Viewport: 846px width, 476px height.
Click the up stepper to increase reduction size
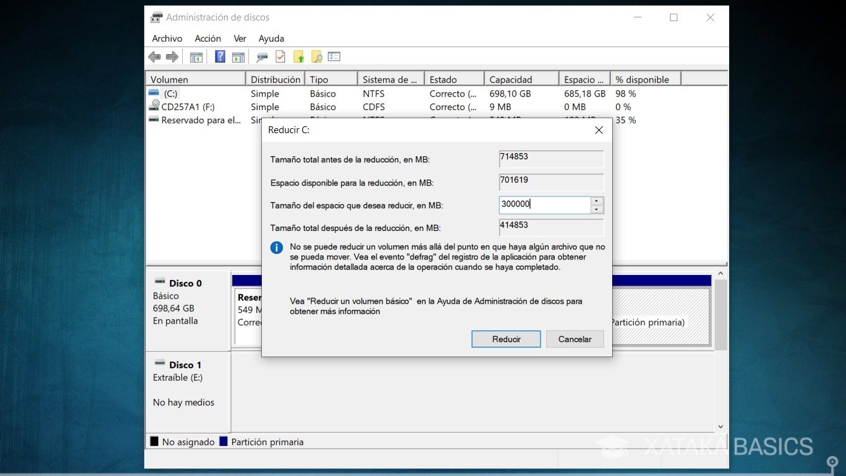click(x=596, y=201)
